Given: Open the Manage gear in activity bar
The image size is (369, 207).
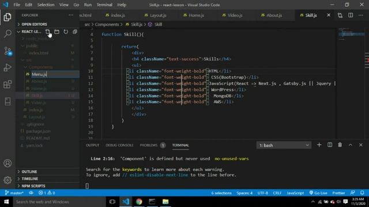Looking at the screenshot, I should click(7, 180).
